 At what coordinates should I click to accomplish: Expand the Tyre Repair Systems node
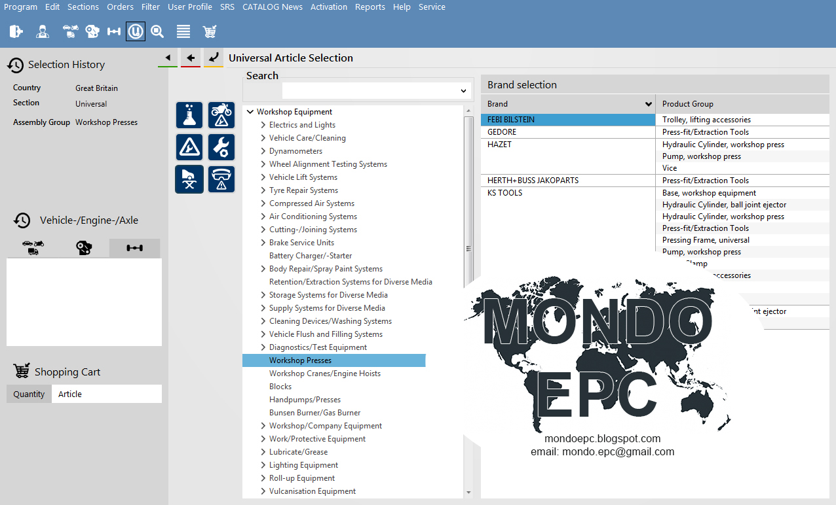coord(263,190)
